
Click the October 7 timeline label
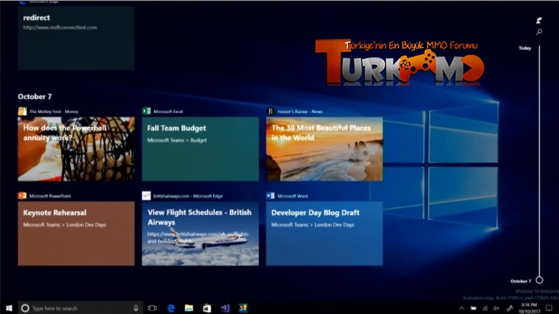521,281
